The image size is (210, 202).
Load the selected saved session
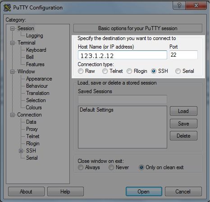tap(183, 111)
